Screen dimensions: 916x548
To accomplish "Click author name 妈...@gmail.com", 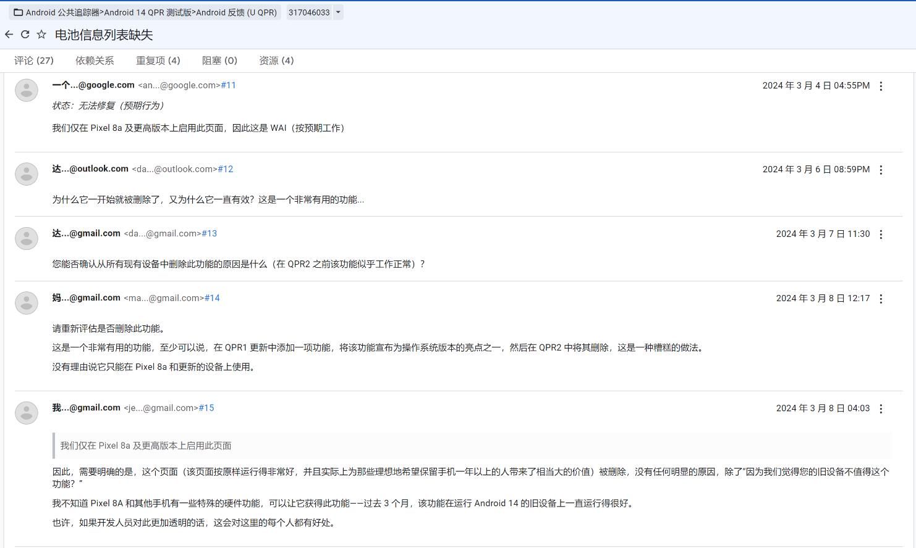I will 86,297.
